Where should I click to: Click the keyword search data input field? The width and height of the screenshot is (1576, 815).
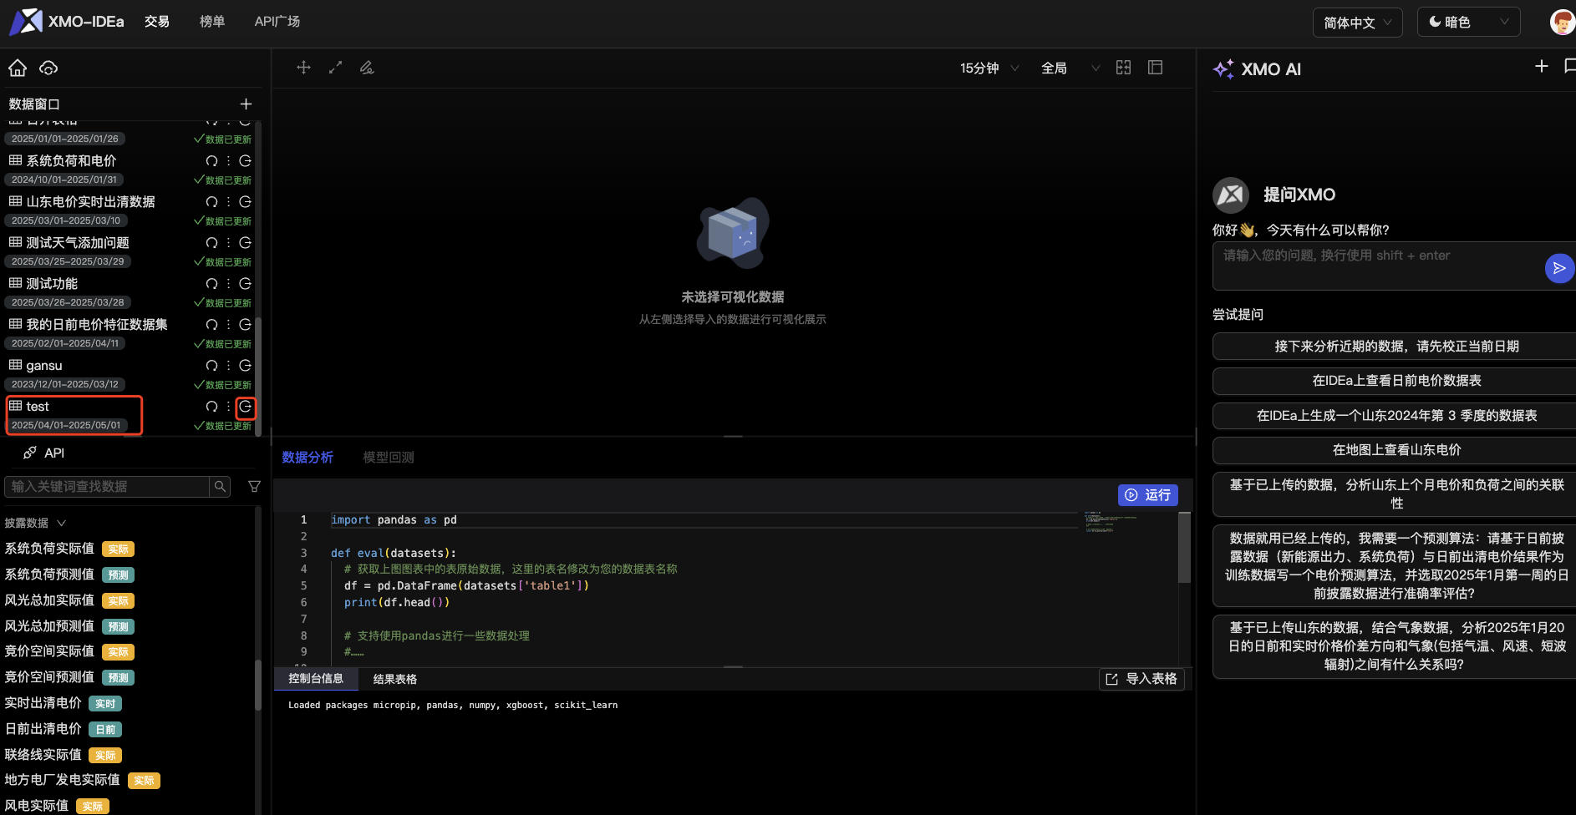click(x=107, y=487)
